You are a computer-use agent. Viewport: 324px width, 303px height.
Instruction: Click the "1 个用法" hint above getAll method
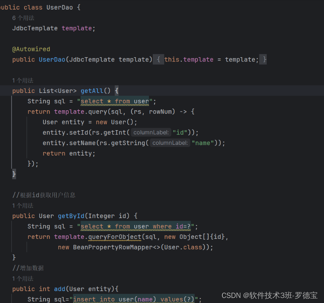[x=23, y=80]
